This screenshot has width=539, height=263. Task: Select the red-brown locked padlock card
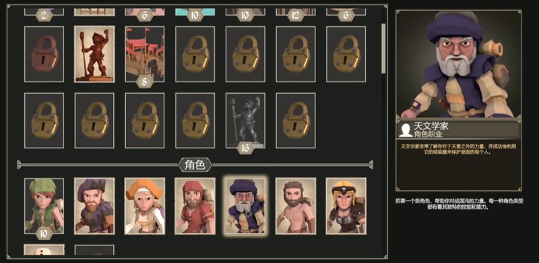44,55
